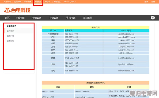The height and width of the screenshot is (98, 159).
Task: Click the 全渠道服务 sidebar heading
Action: pyautogui.click(x=12, y=26)
